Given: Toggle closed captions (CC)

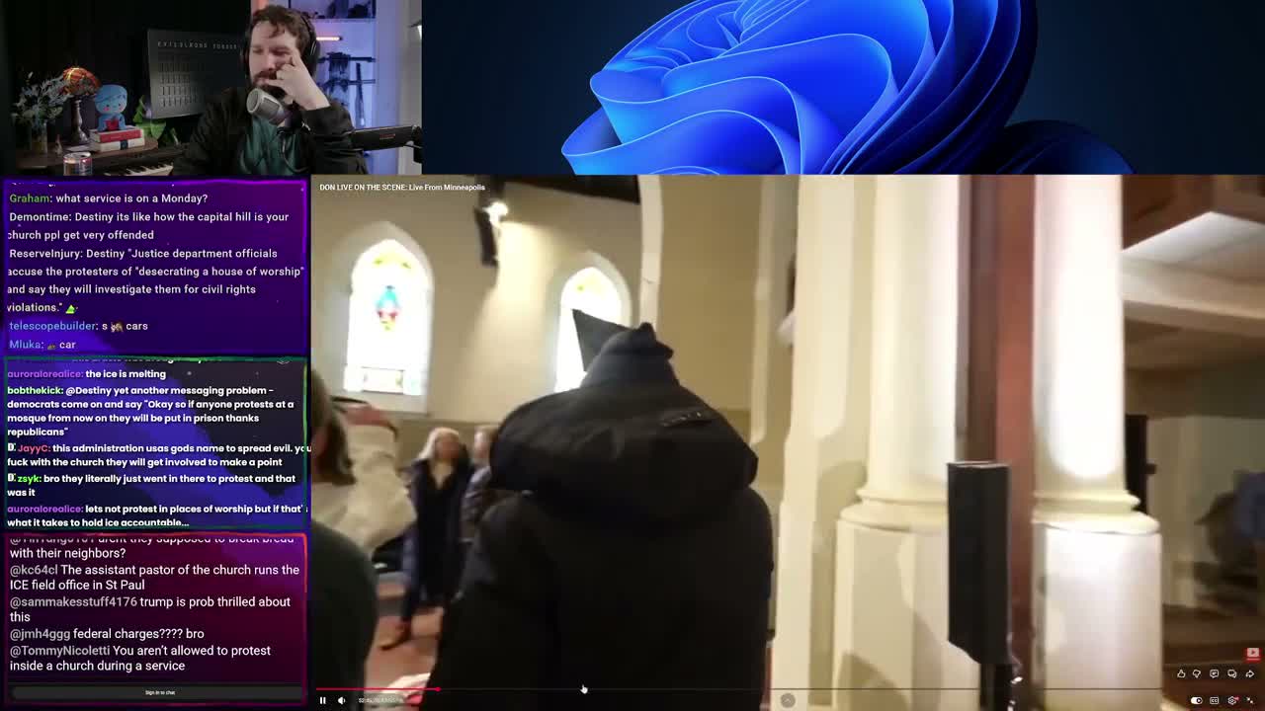Looking at the screenshot, I should [1215, 700].
